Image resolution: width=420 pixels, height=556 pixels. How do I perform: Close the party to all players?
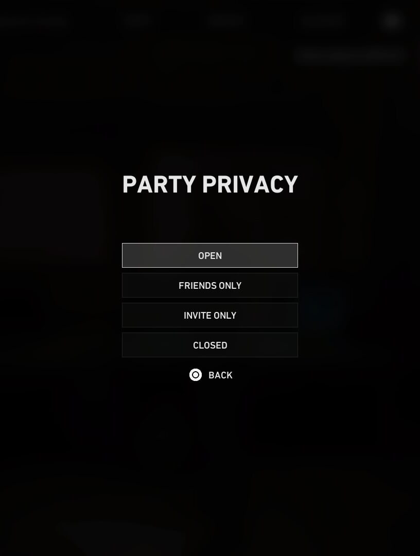210,345
